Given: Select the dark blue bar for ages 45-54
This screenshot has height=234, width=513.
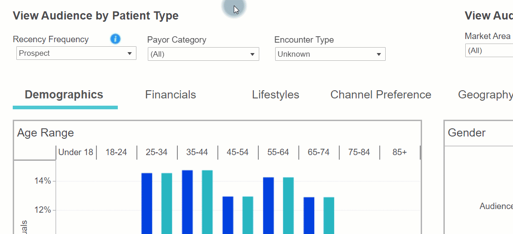Looking at the screenshot, I should pyautogui.click(x=228, y=215).
